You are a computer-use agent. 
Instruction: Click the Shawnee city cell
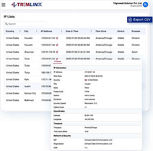click(29, 52)
